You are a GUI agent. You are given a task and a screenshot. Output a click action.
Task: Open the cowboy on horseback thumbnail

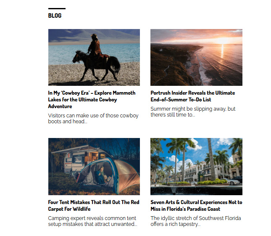94,57
